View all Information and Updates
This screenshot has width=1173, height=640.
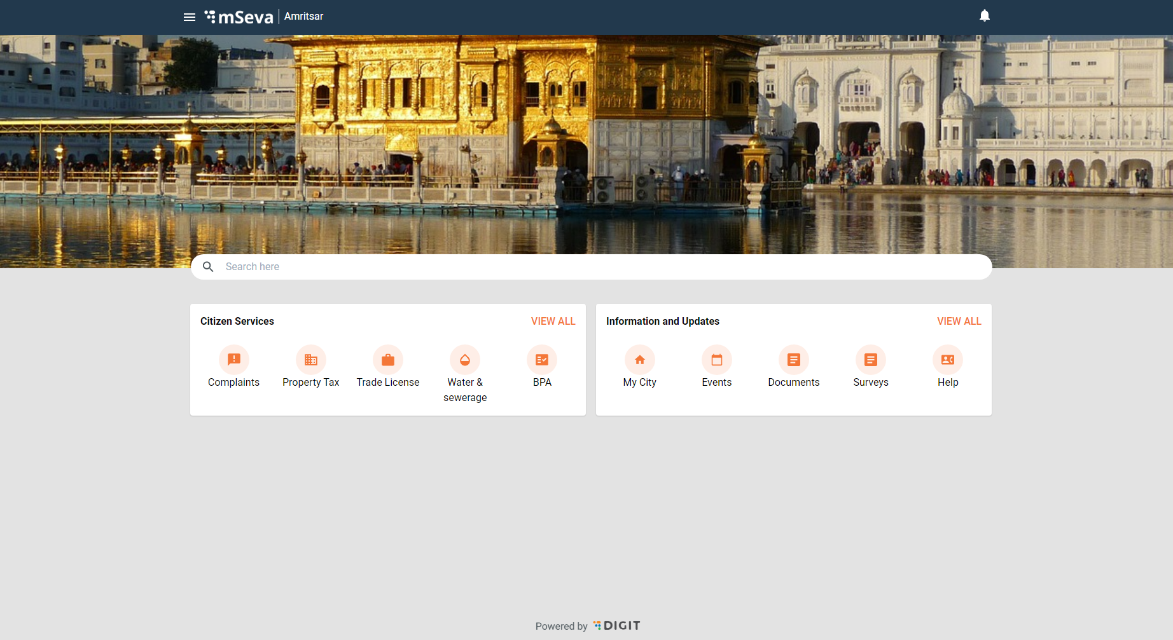click(x=959, y=322)
